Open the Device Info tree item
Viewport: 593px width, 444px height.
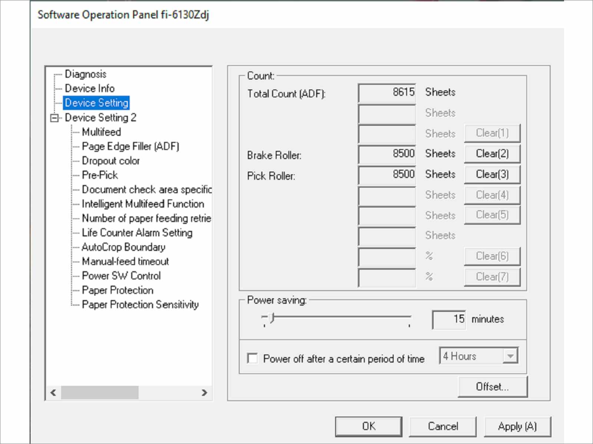click(x=90, y=88)
